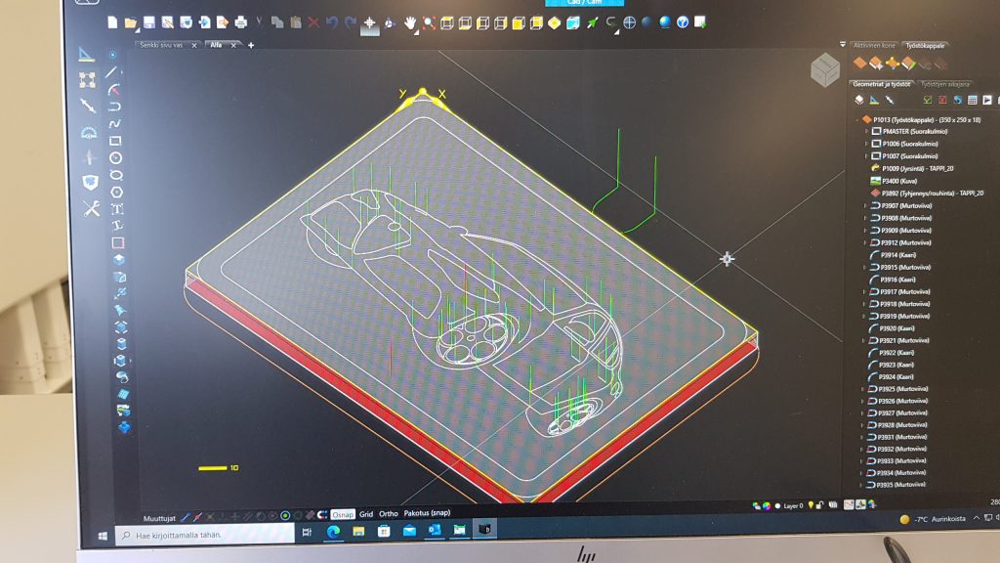
Task: Switch to the Aktiivinen kone tab
Action: click(x=874, y=45)
